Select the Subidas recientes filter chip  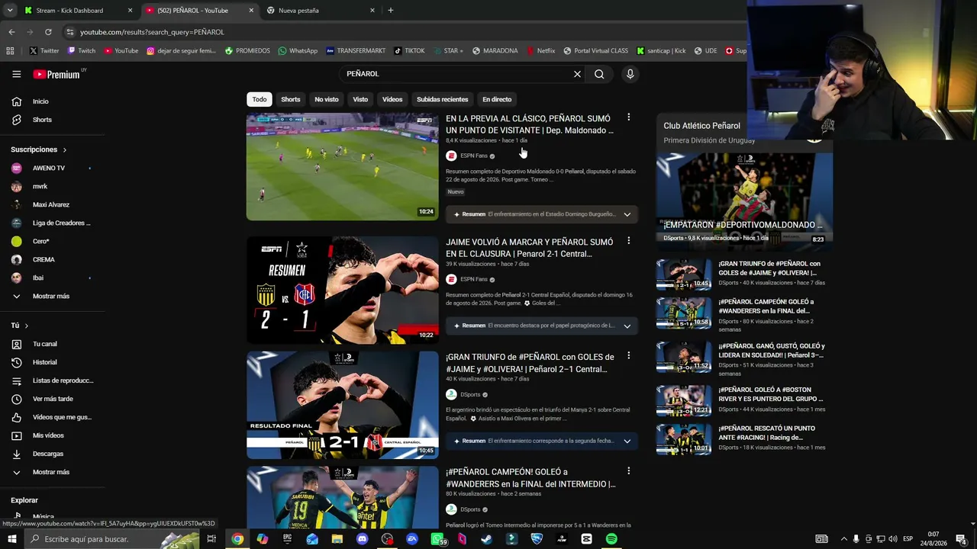(443, 99)
